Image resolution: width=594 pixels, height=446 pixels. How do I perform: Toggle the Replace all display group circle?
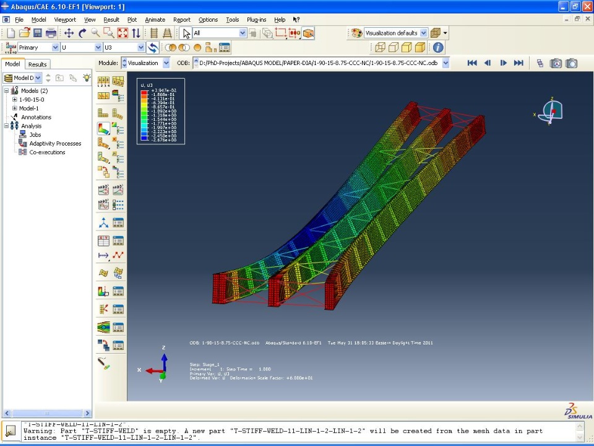(x=197, y=48)
